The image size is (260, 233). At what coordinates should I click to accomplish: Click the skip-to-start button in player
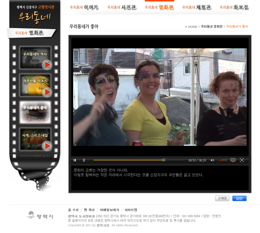[75, 160]
